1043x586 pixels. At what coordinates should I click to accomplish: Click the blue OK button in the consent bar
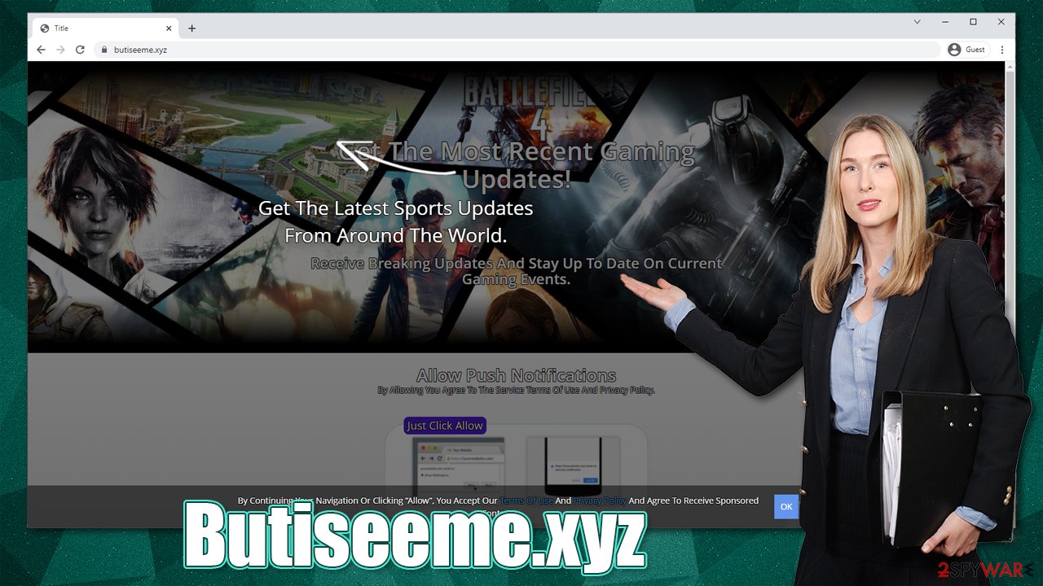(786, 506)
